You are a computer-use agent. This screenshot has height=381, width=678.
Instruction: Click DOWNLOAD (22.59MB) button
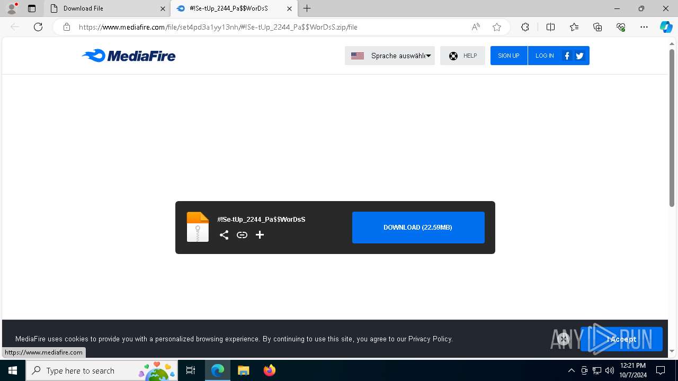[418, 228]
